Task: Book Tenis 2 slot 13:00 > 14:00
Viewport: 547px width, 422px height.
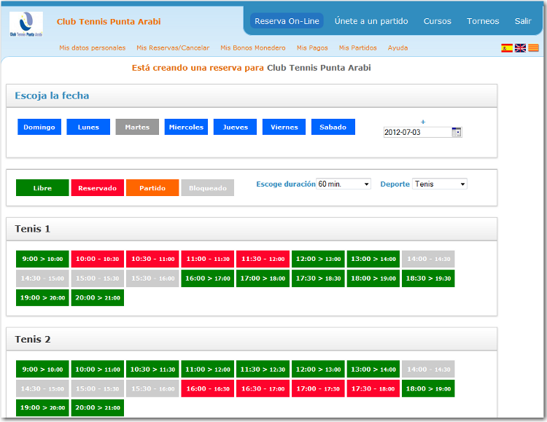Action: point(373,369)
